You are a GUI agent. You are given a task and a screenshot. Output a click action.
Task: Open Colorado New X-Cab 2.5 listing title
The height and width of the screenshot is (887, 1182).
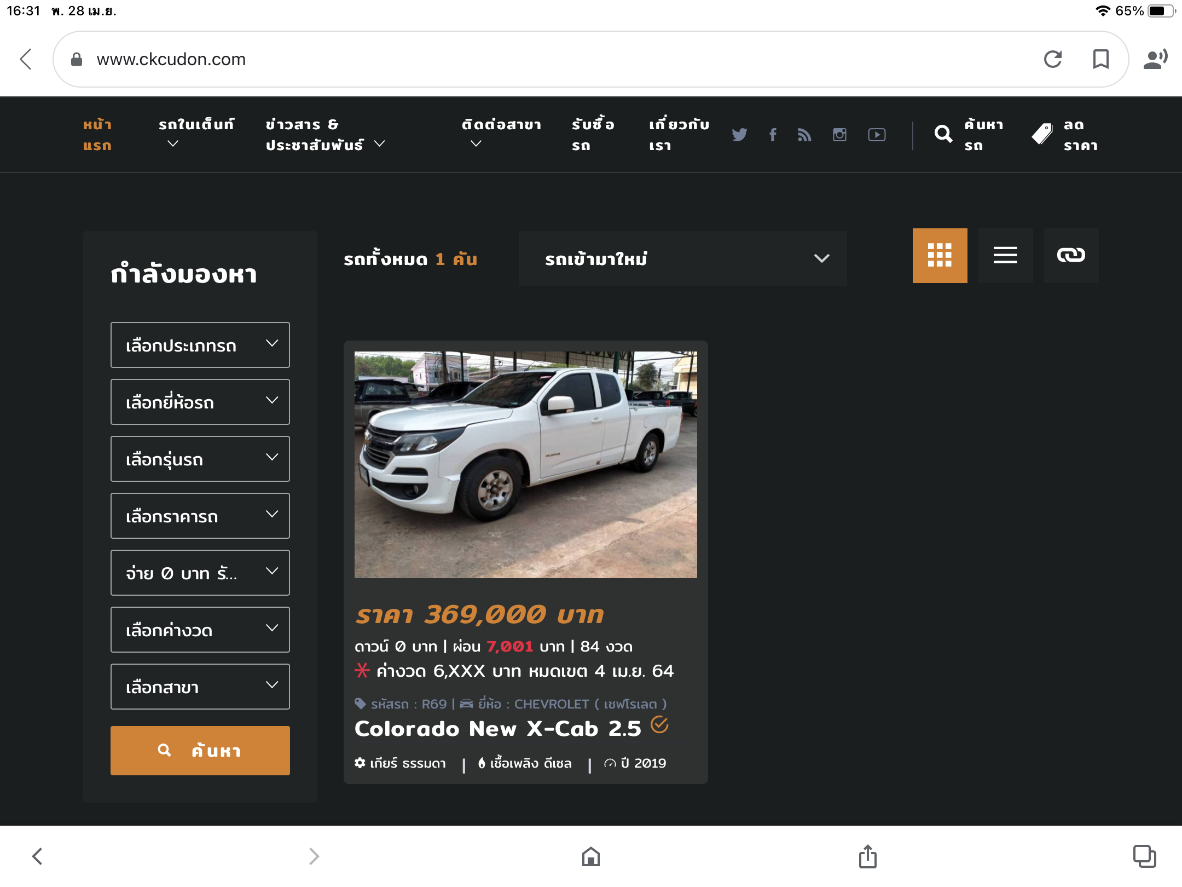tap(498, 729)
